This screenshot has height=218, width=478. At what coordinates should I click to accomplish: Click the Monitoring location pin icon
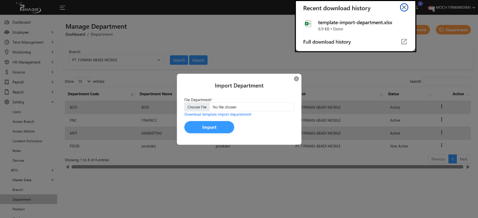[7, 52]
